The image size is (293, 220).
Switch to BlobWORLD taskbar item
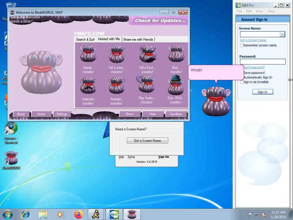(132, 214)
